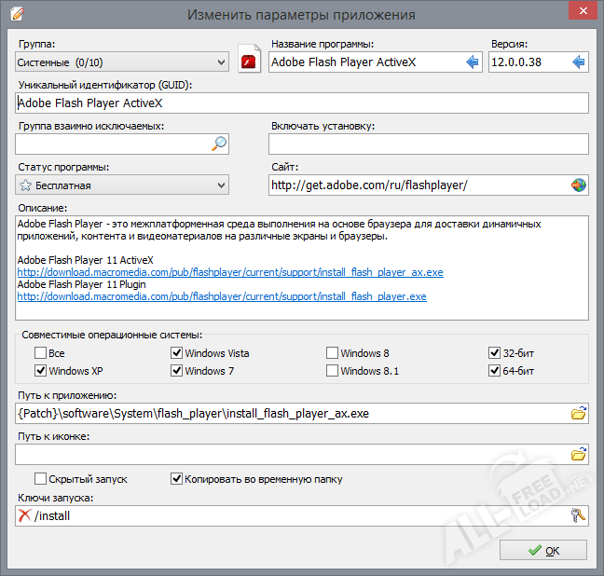Open launch keys picker keys icon
The width and height of the screenshot is (604, 576).
(579, 515)
